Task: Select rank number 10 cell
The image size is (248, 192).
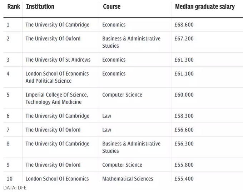Action: pyautogui.click(x=10, y=179)
